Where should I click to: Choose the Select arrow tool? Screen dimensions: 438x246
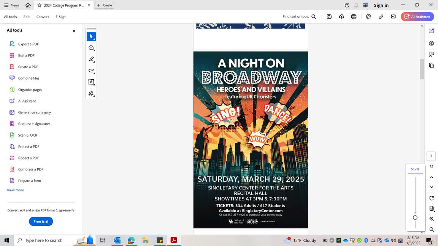91,36
